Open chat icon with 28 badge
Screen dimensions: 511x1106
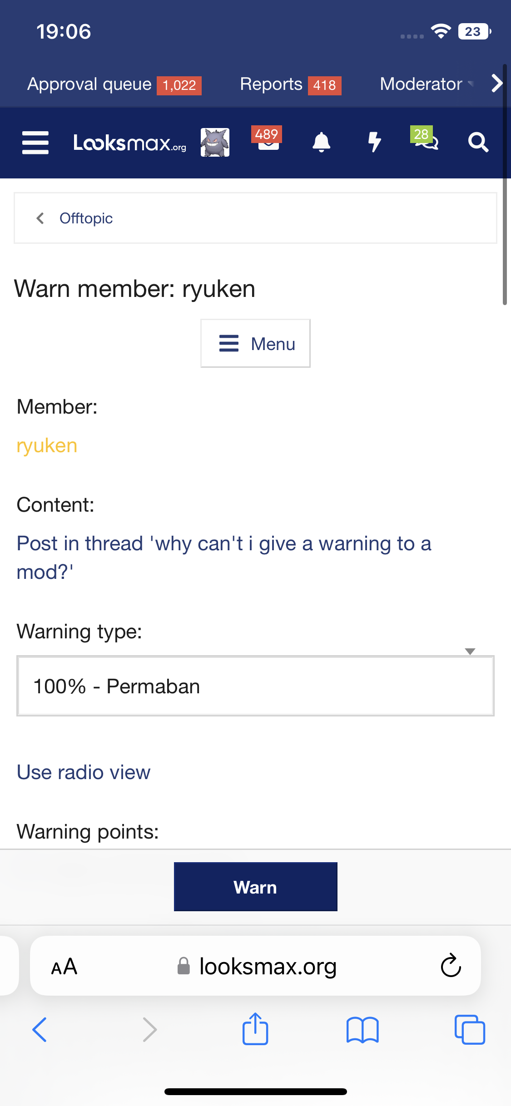[x=425, y=140]
